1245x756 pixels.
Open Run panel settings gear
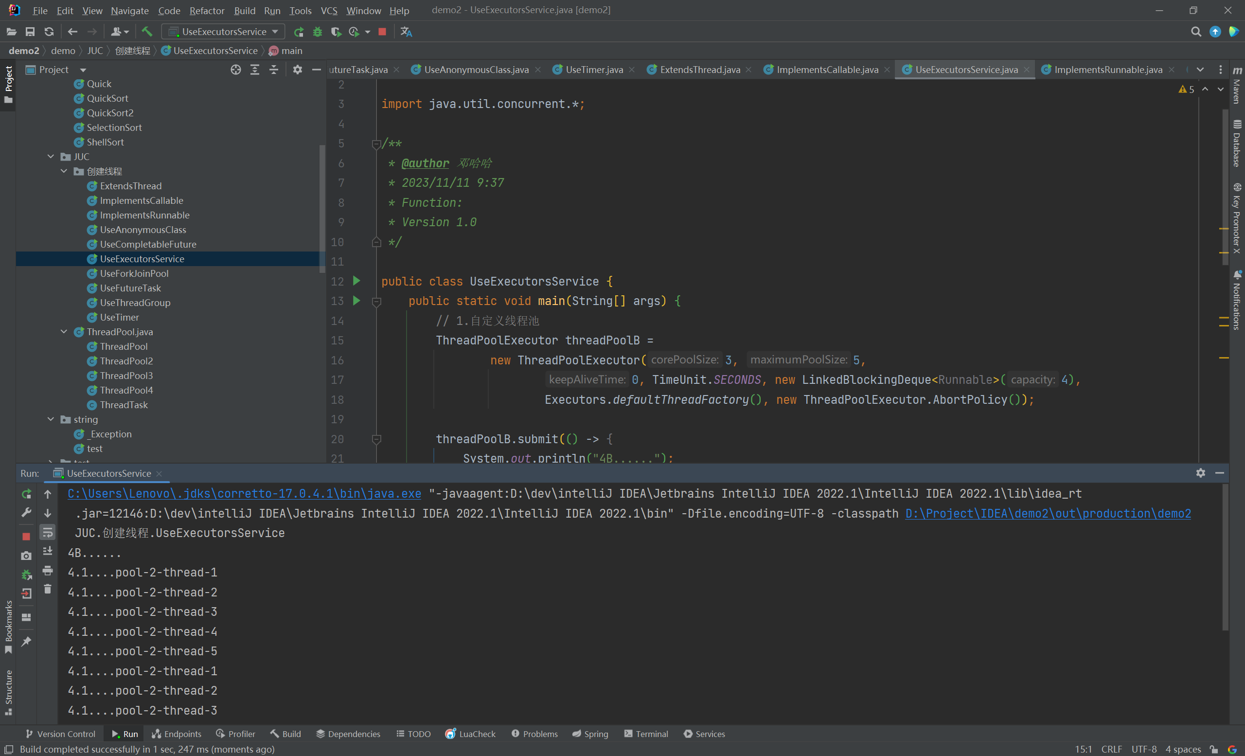1201,473
